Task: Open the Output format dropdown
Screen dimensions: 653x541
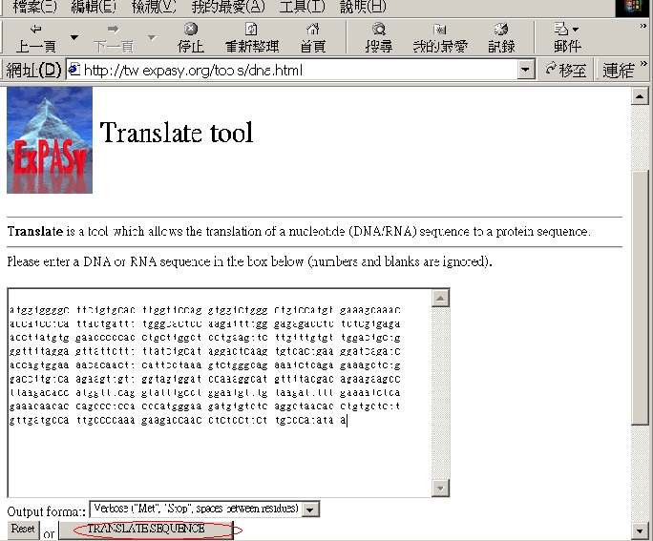Action: [x=310, y=510]
